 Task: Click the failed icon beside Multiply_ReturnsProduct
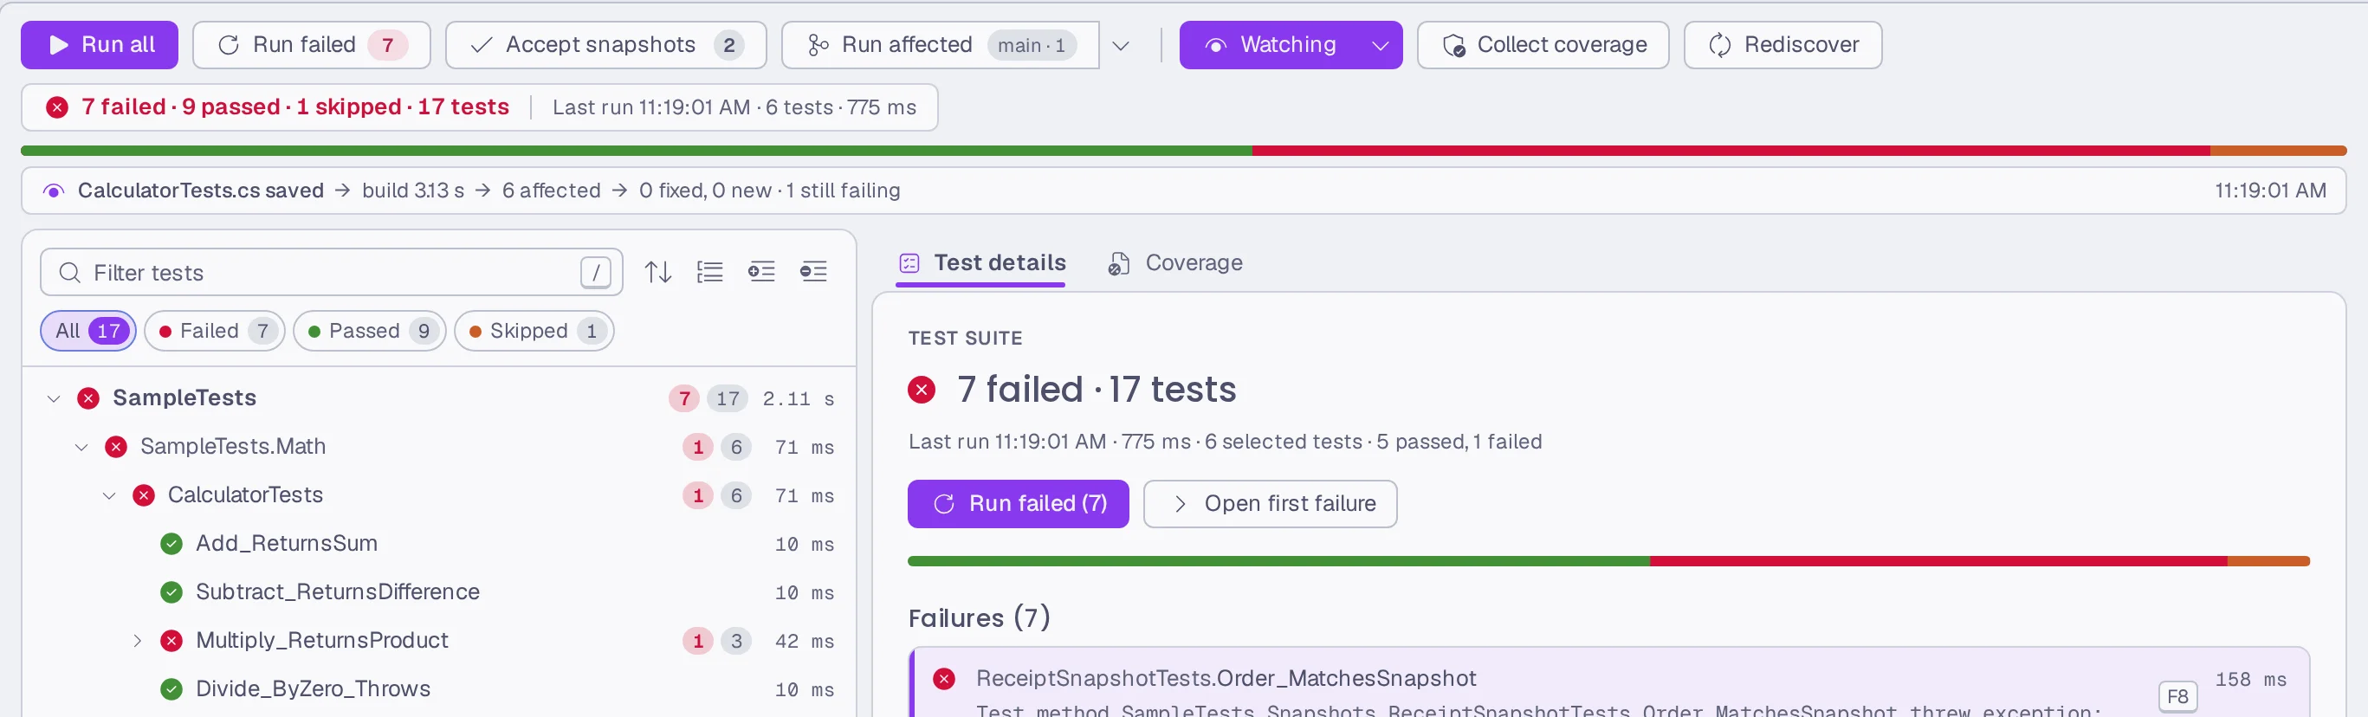click(171, 641)
